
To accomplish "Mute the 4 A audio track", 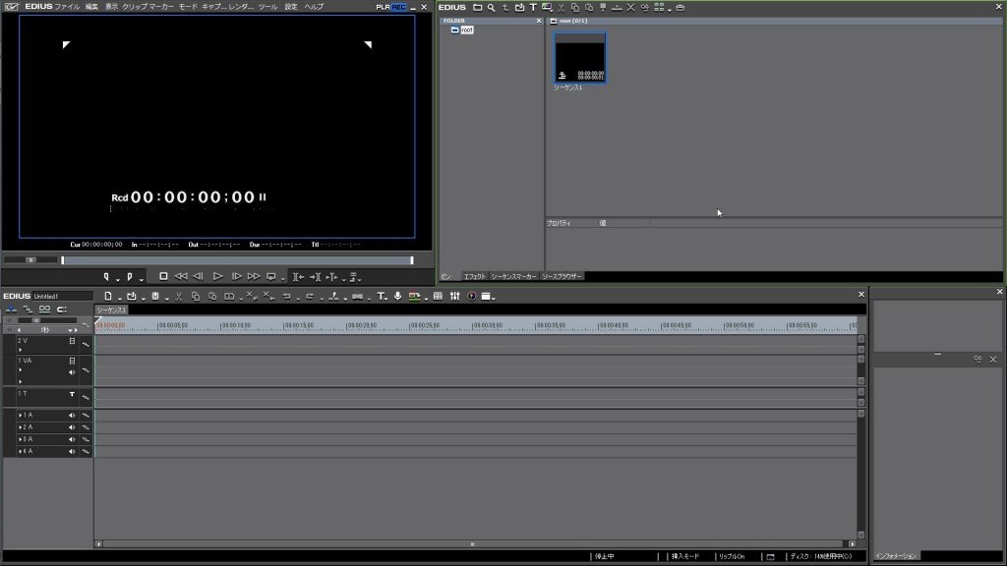I will 72,452.
